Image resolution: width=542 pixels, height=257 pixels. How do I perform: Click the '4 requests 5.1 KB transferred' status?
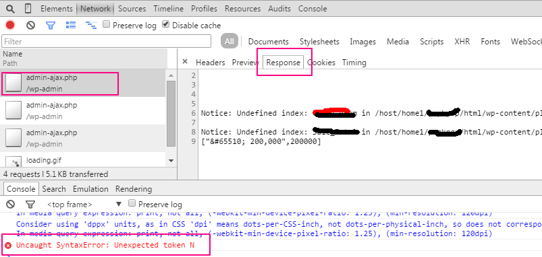click(55, 174)
